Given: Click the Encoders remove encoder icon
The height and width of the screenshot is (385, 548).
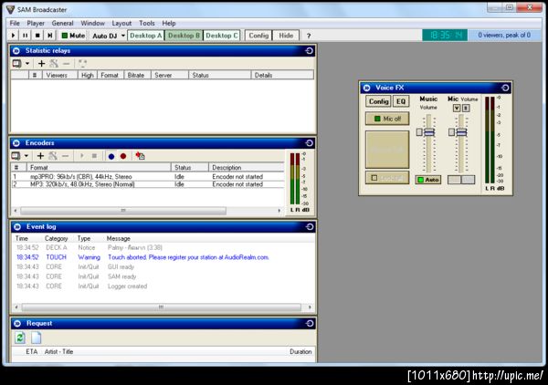Looking at the screenshot, I should (66, 156).
